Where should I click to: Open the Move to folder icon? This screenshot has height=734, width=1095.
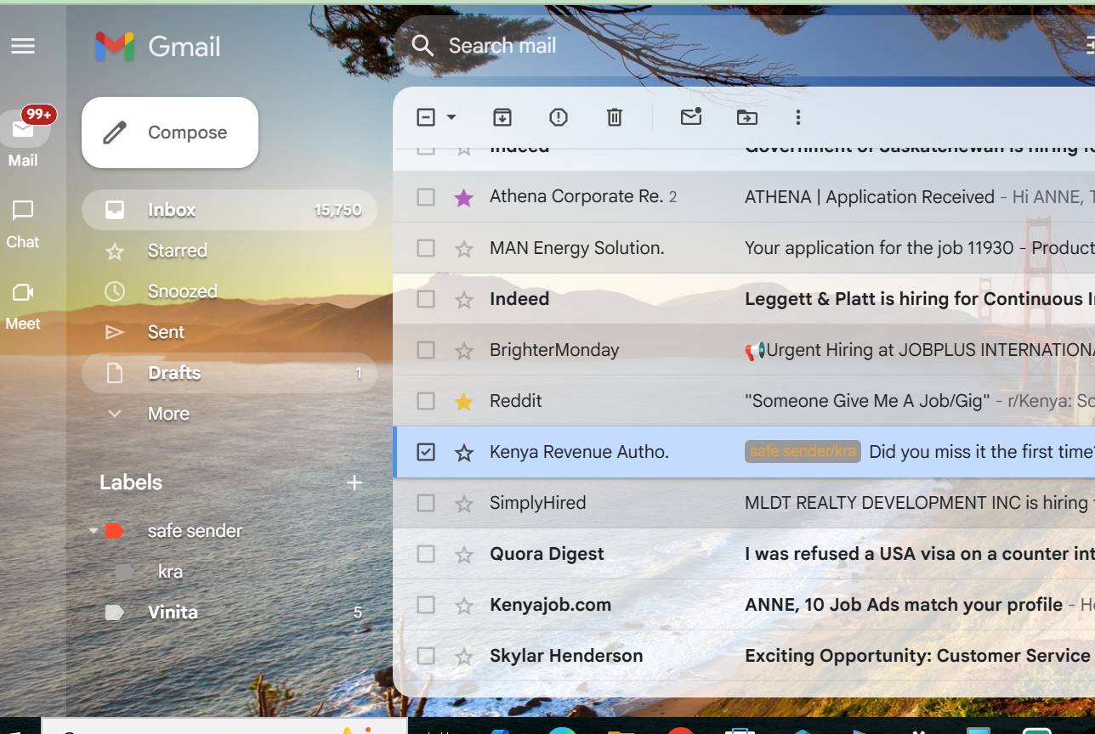747,117
